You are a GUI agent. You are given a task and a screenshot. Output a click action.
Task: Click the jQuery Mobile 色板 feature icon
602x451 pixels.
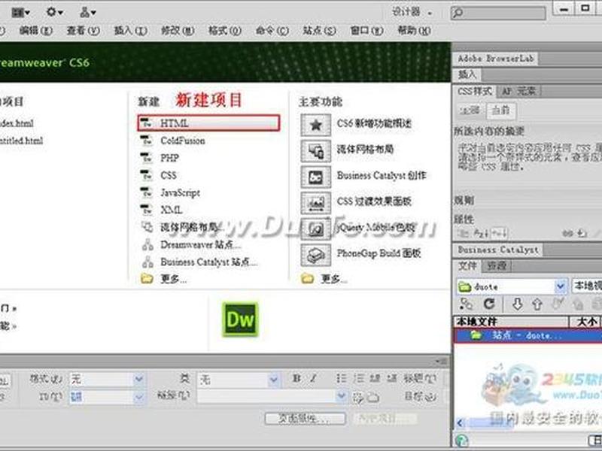tap(315, 229)
